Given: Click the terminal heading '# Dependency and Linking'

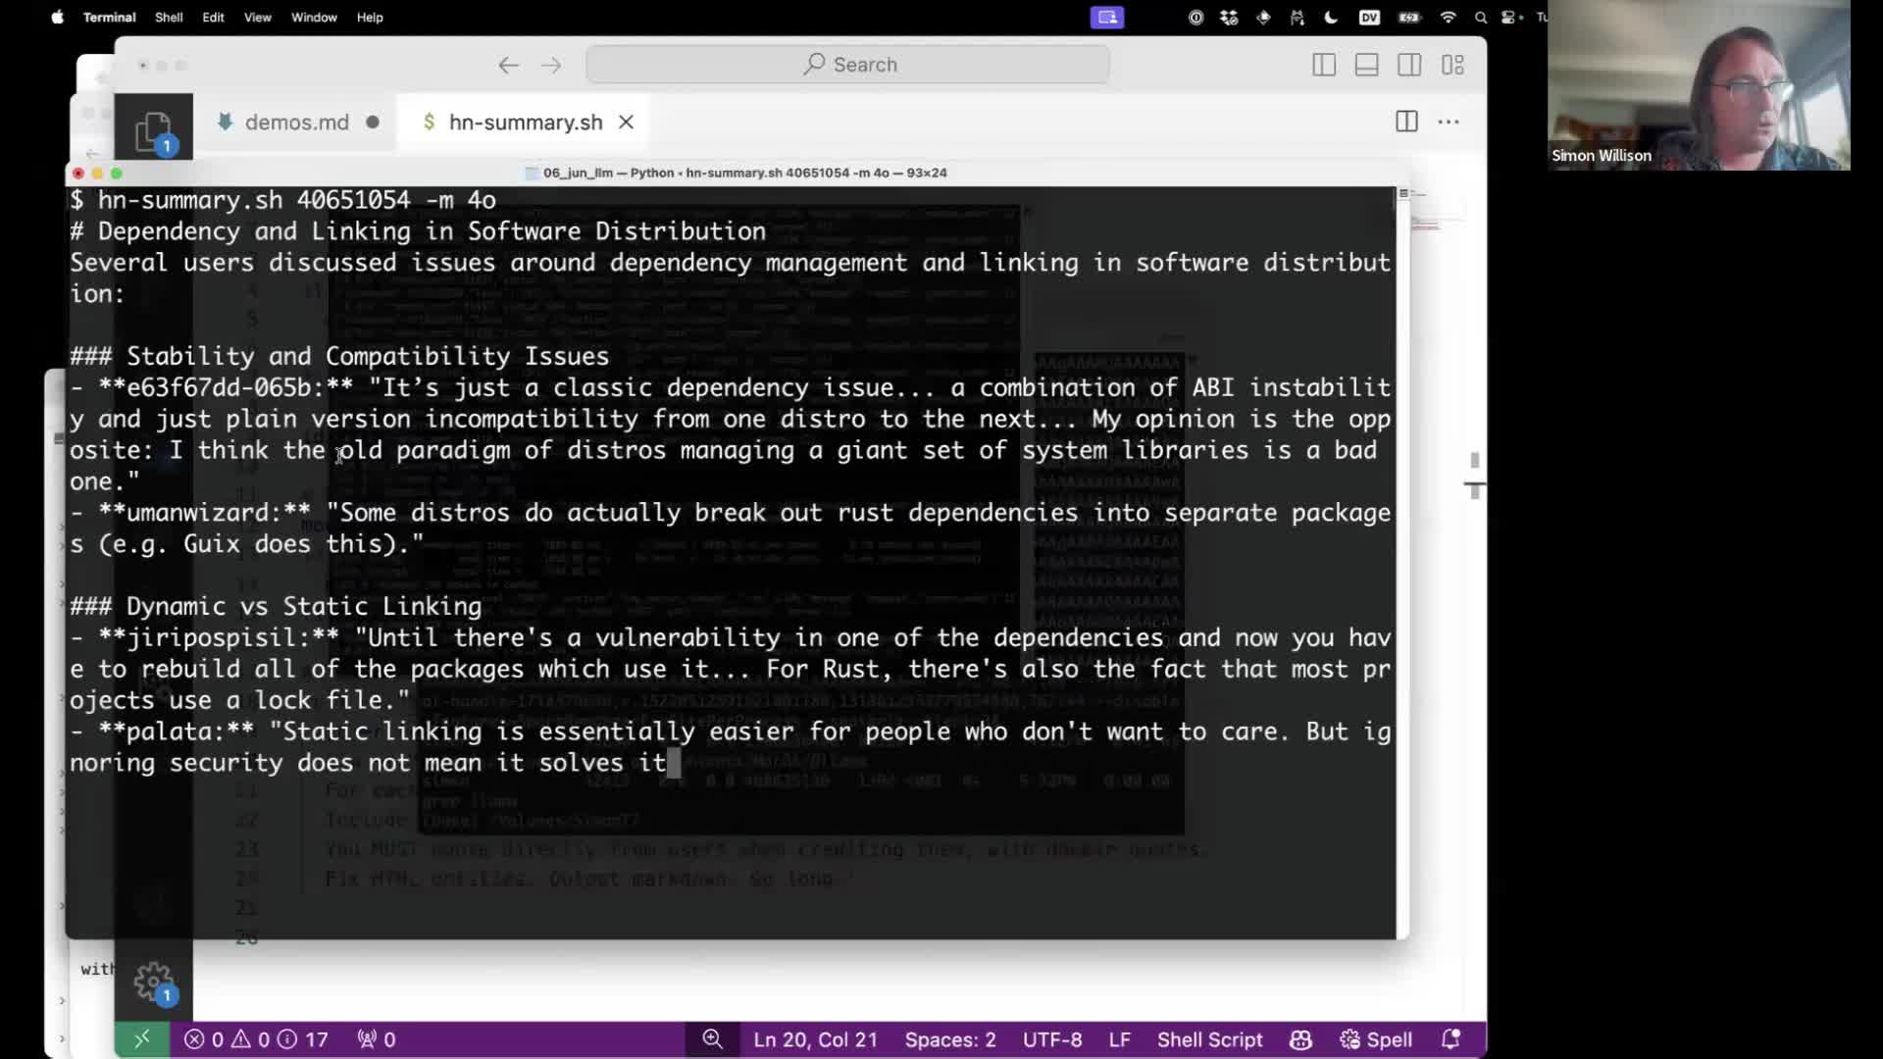Looking at the screenshot, I should pos(418,231).
